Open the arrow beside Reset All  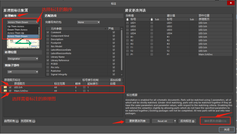(175, 121)
